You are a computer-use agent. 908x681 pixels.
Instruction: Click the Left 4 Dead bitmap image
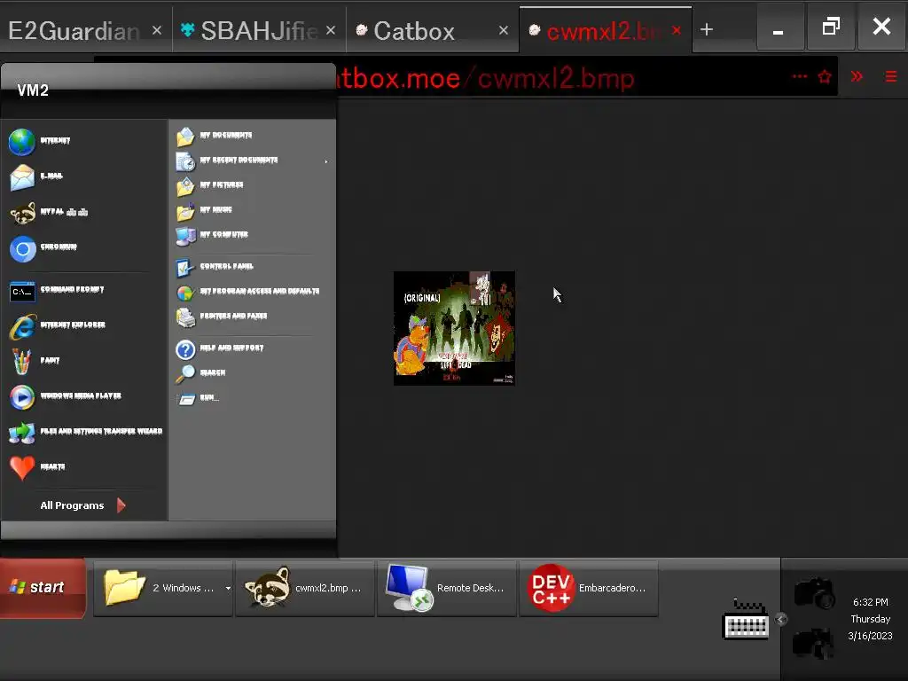[x=454, y=328]
